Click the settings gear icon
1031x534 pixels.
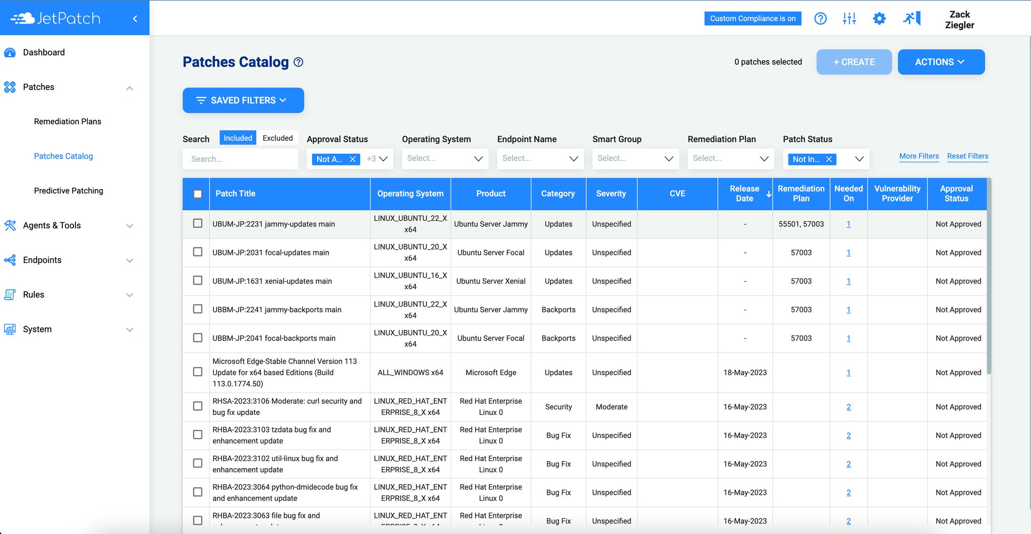pyautogui.click(x=879, y=18)
